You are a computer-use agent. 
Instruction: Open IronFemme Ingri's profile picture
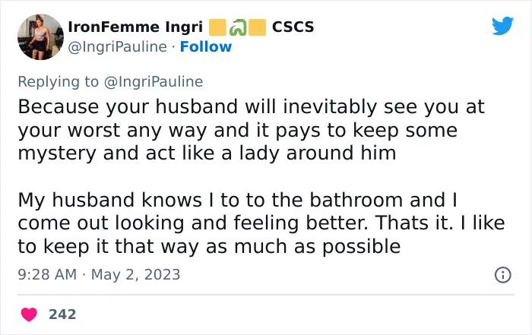[40, 37]
